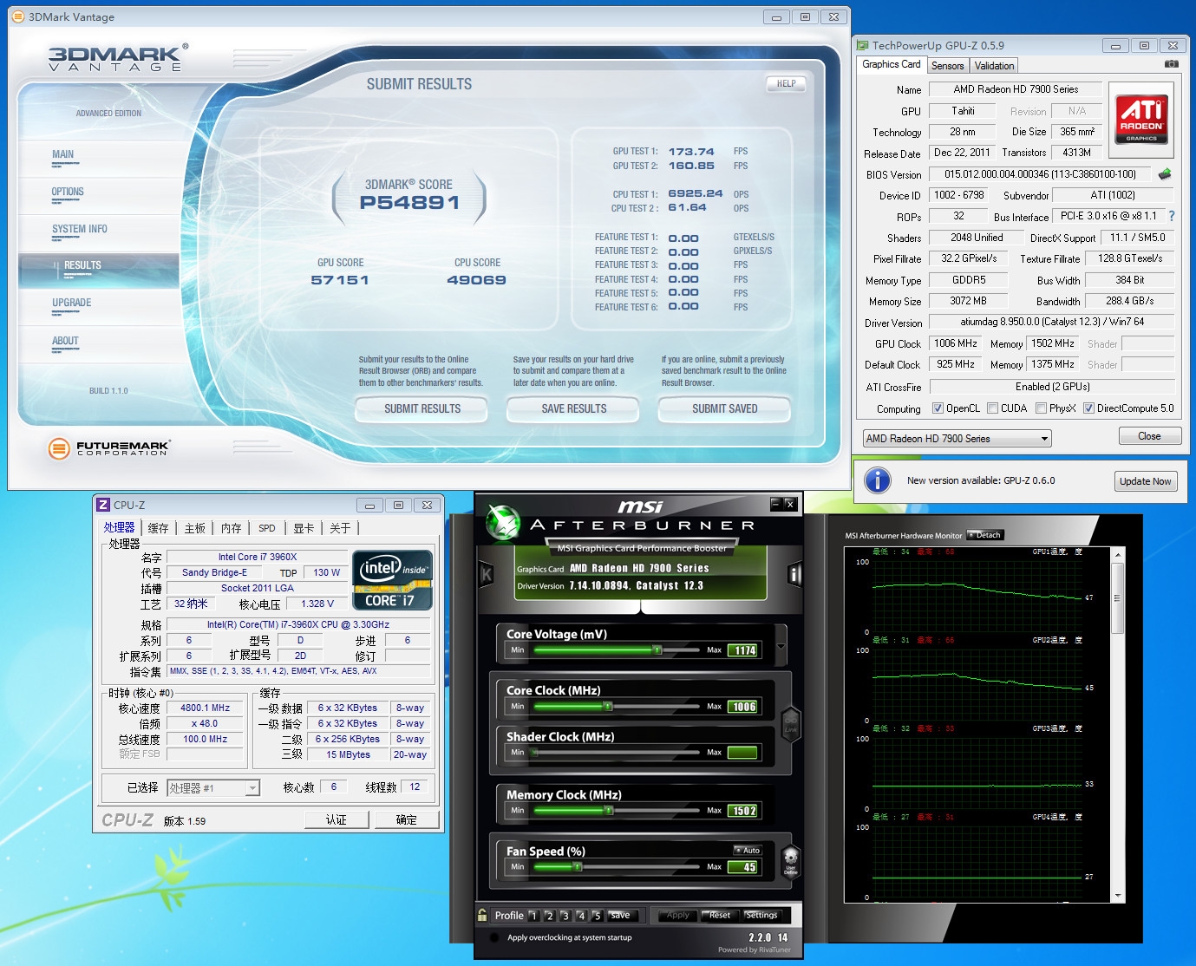Viewport: 1196px width, 966px height.
Task: Toggle the OpenCL checkbox in GPU-Z
Action: tap(938, 408)
